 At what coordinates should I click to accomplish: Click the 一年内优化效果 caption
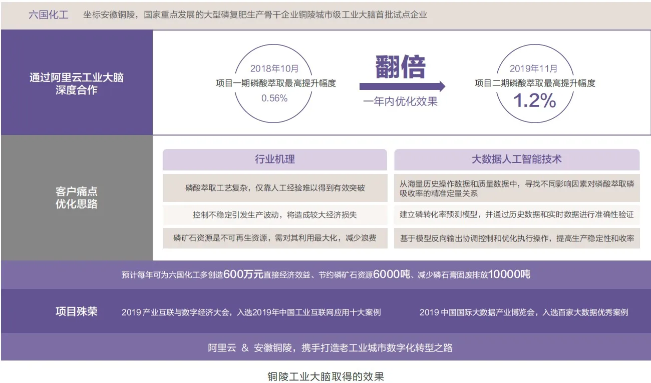(x=401, y=101)
